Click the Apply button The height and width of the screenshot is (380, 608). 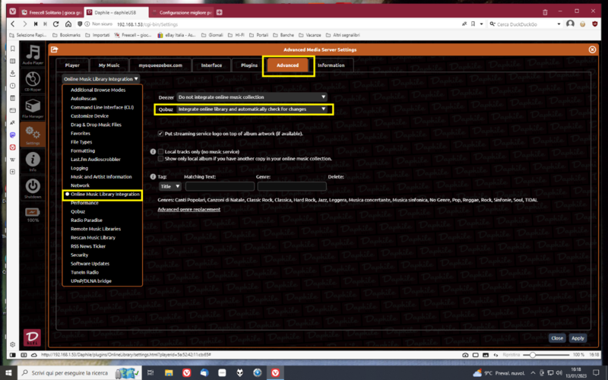578,338
